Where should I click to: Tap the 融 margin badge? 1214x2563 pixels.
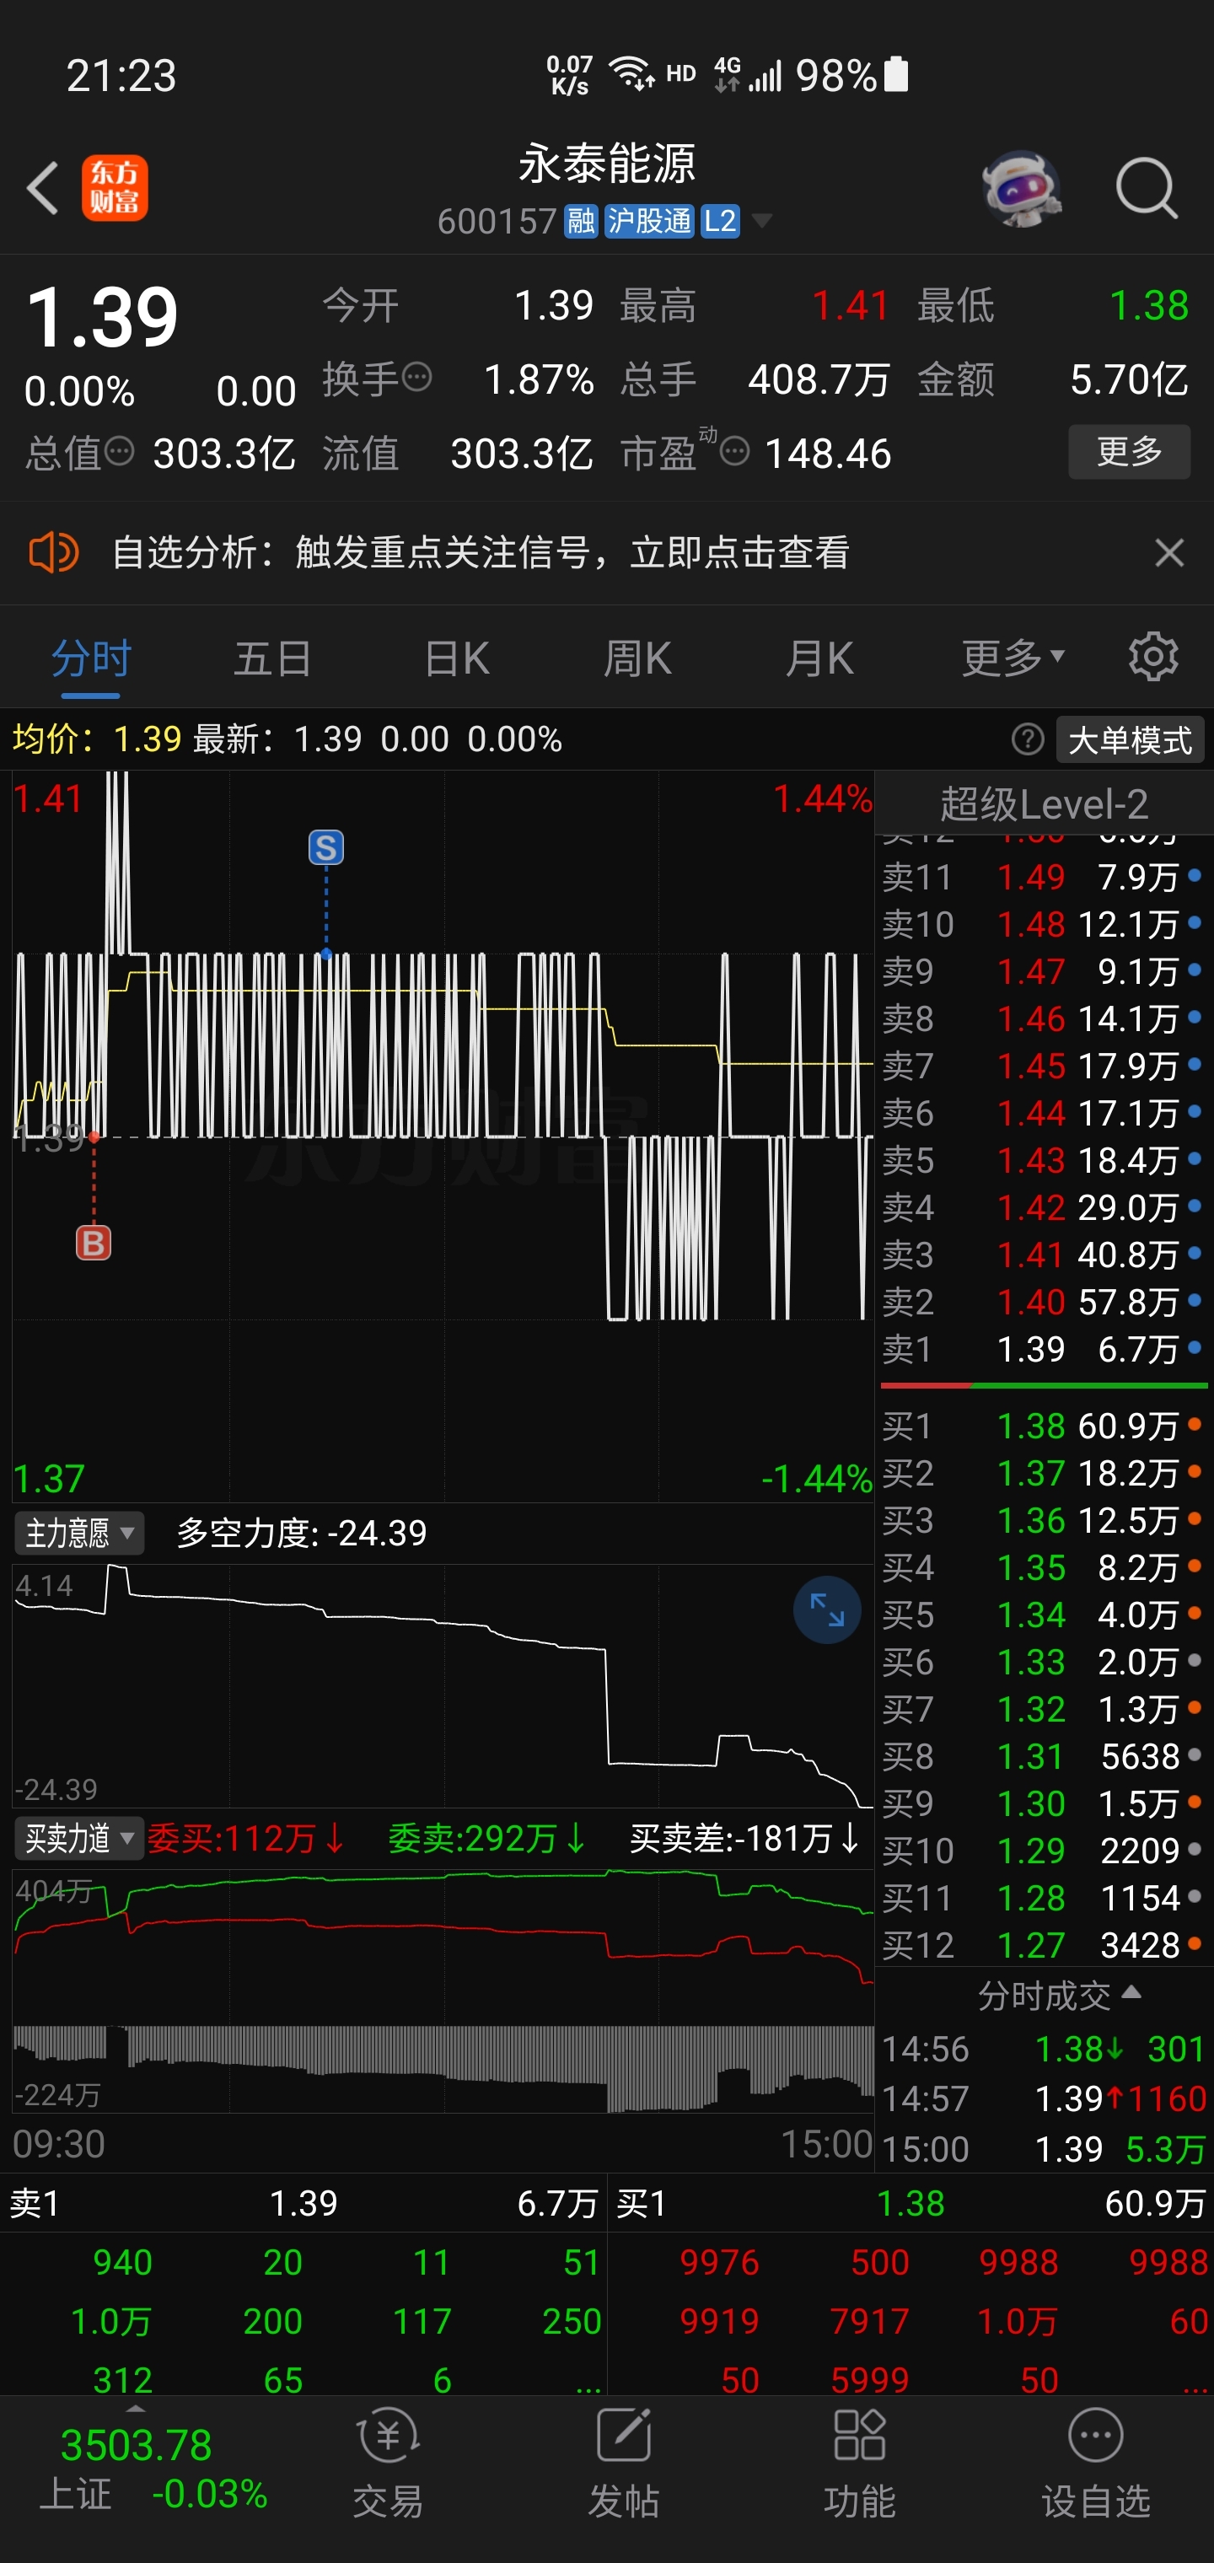(x=581, y=221)
